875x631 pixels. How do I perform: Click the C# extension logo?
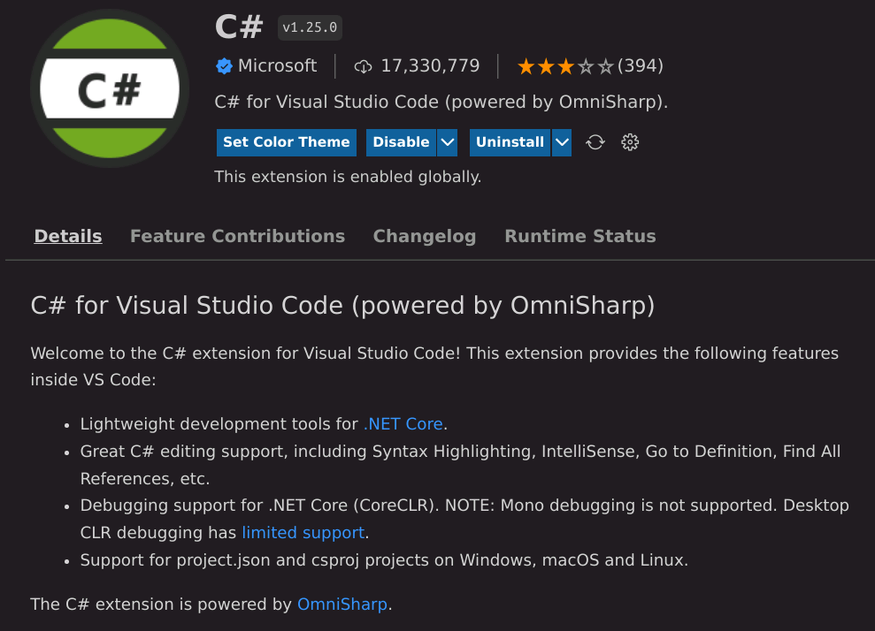[x=108, y=87]
